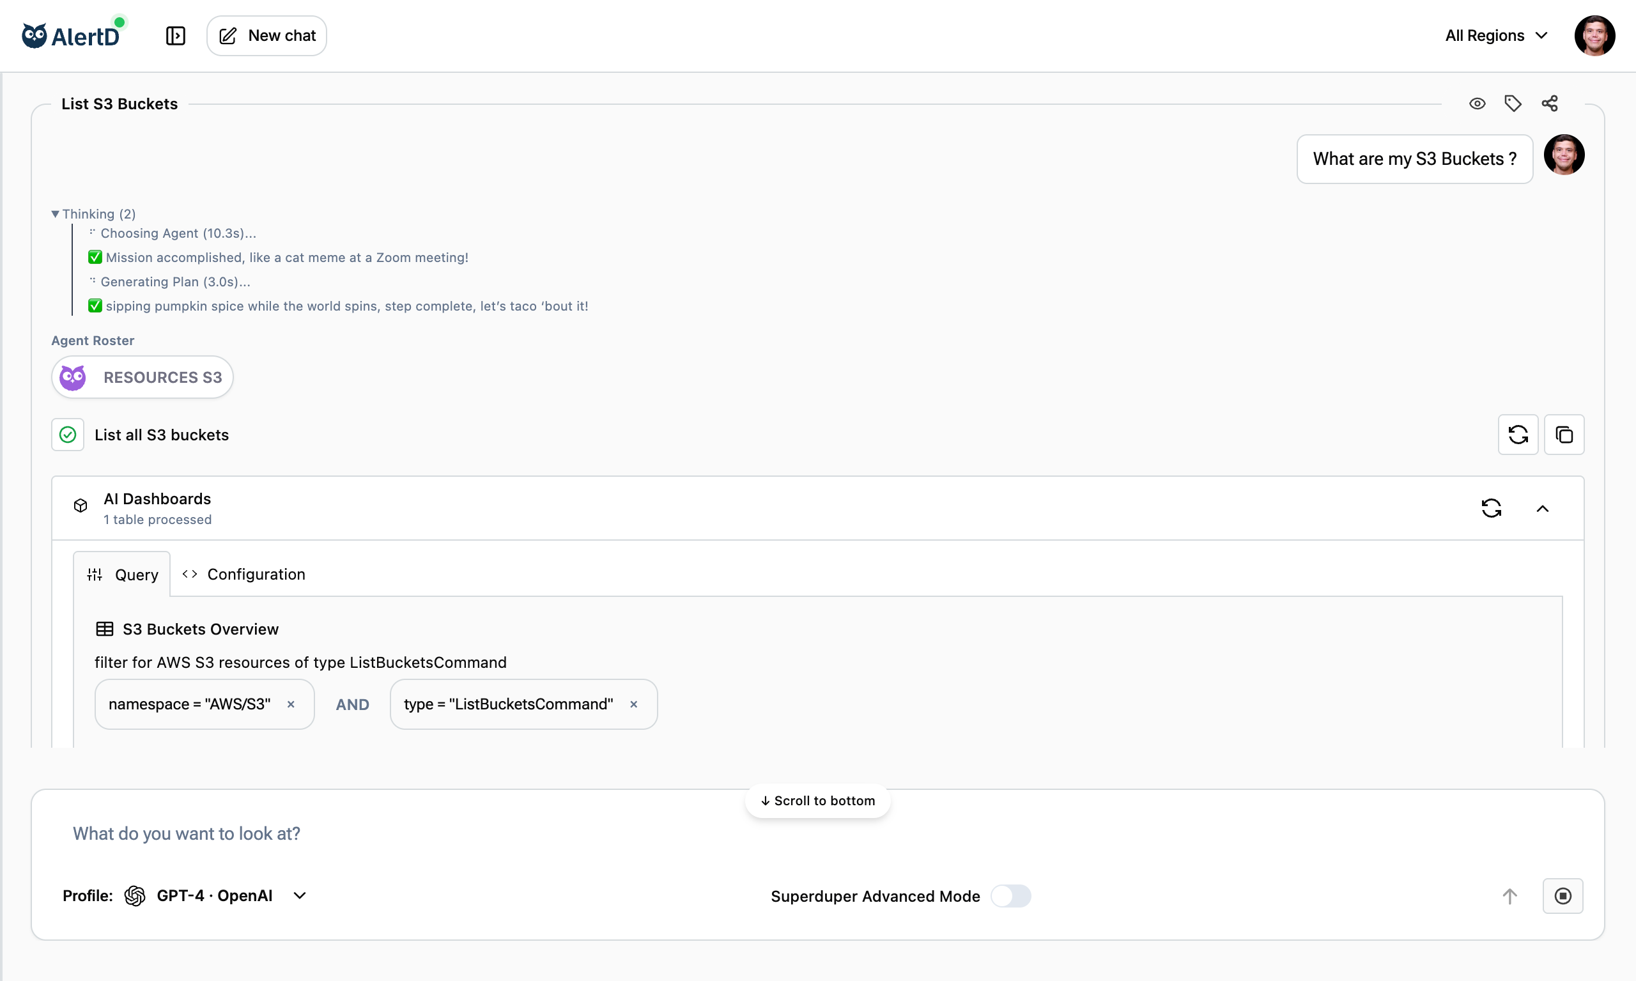Click the '1 table processed' text
1636x981 pixels.
pos(157,520)
